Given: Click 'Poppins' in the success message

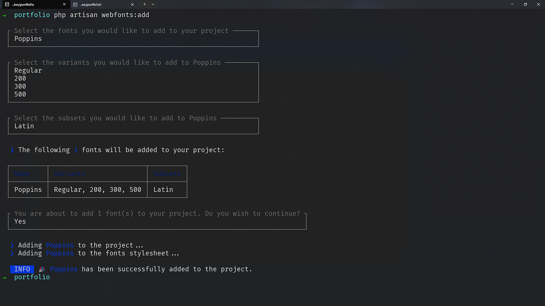Looking at the screenshot, I should (x=64, y=269).
